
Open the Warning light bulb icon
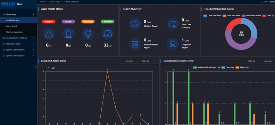(x=88, y=34)
